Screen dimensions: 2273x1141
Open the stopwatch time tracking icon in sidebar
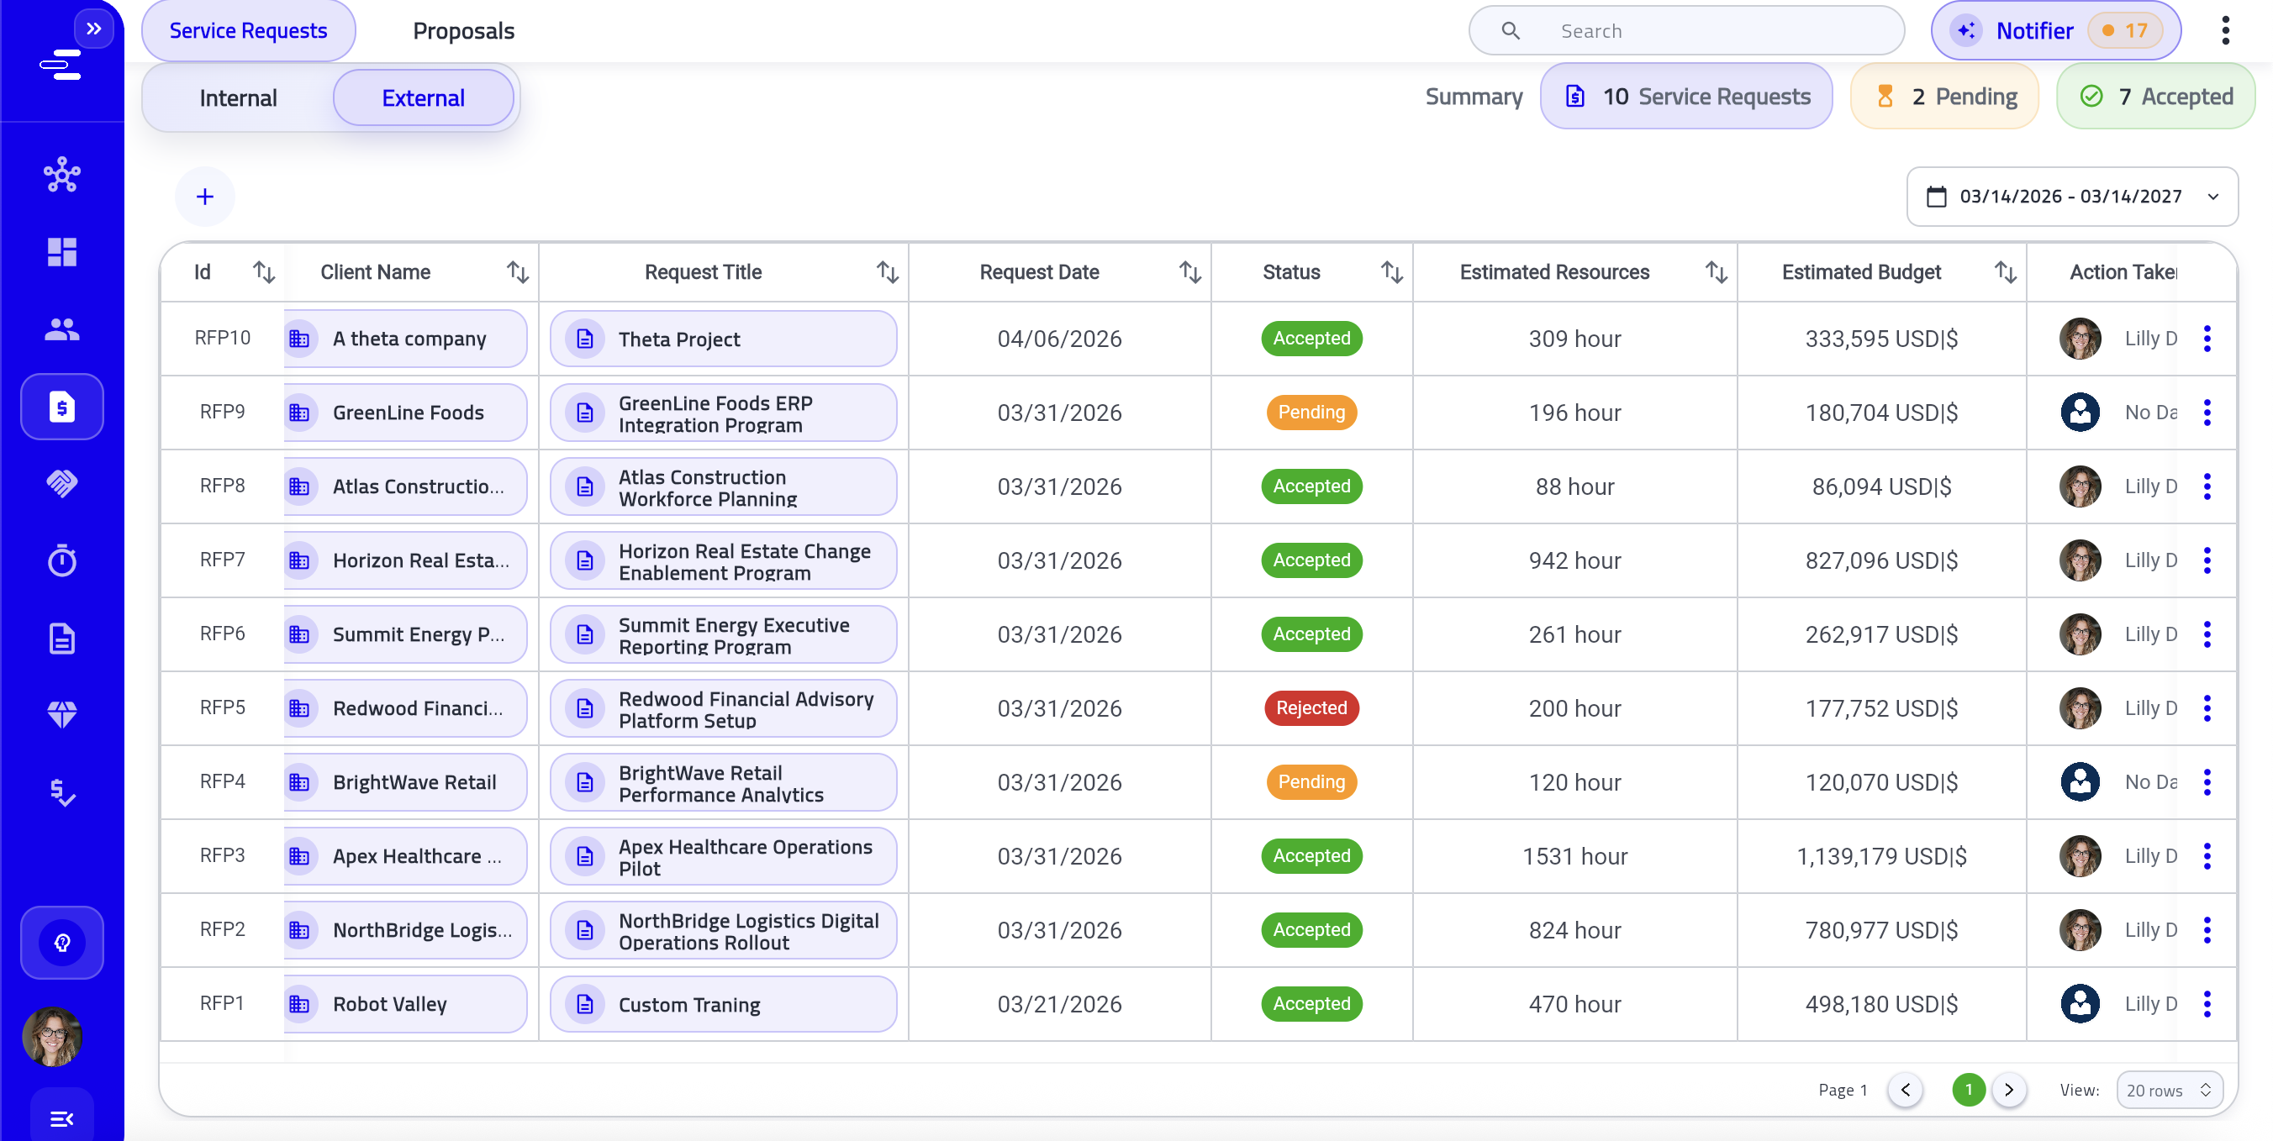61,560
